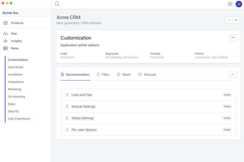
Task: Click the Look and Feel document icon
Action: pos(67,95)
